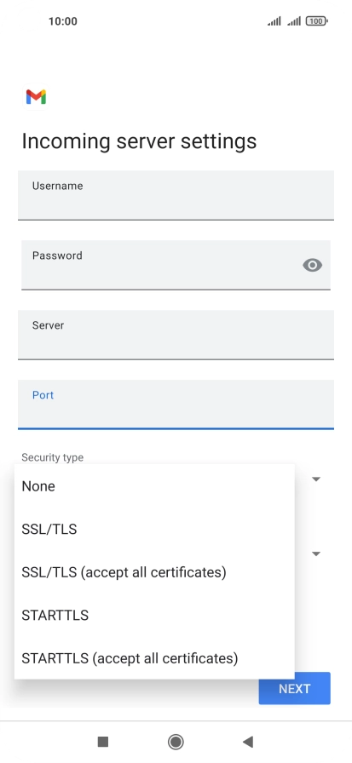Viewport: 352px width, 763px height.
Task: Tap the NEXT button
Action: click(x=295, y=689)
